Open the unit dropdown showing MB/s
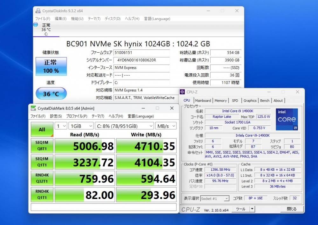Screen dimensions: 318x225 point(166,126)
